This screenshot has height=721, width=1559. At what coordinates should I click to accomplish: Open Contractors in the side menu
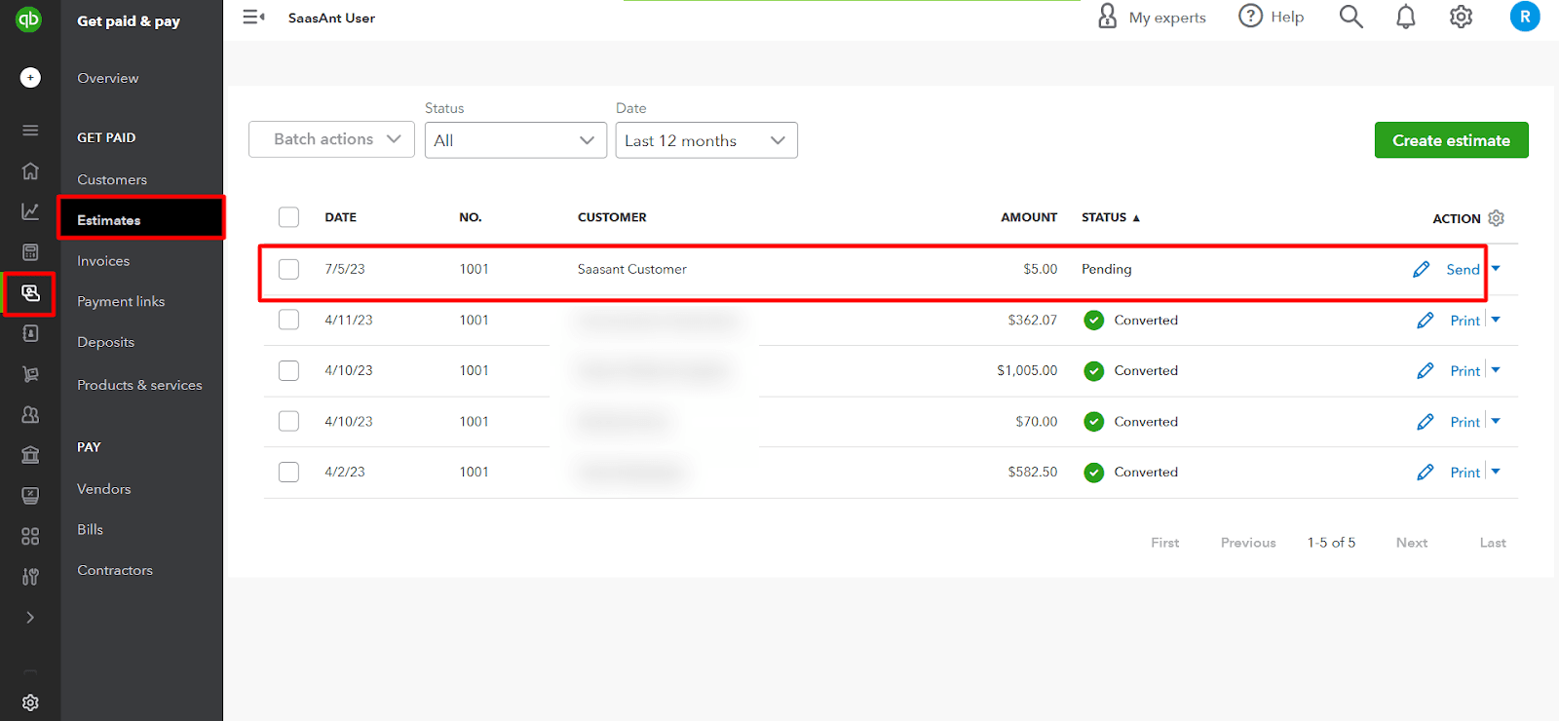pyautogui.click(x=115, y=570)
